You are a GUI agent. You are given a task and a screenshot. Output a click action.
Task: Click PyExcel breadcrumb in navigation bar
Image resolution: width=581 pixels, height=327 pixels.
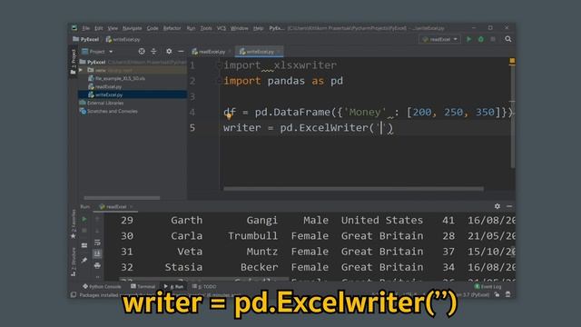(86, 39)
